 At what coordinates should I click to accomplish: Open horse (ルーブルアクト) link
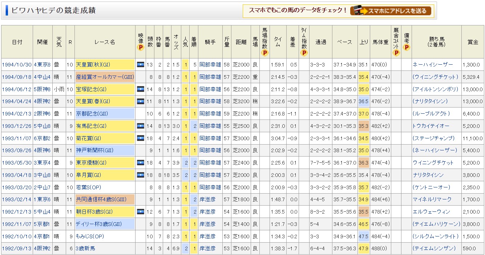click(x=431, y=114)
